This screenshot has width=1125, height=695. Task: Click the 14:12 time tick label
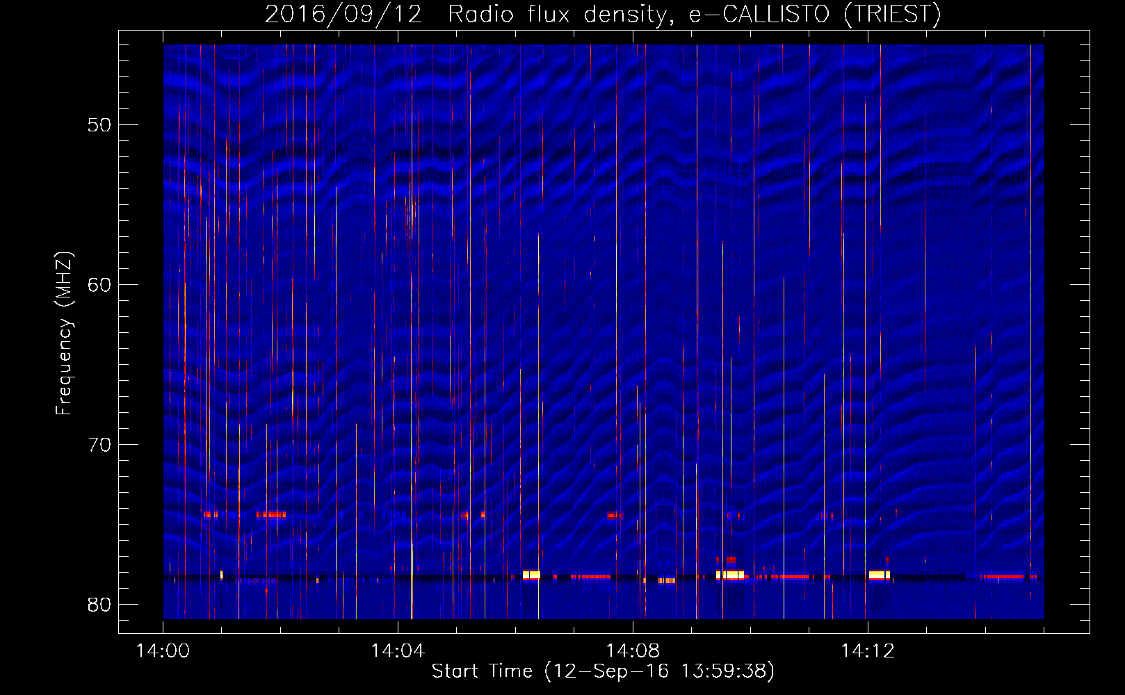[868, 651]
